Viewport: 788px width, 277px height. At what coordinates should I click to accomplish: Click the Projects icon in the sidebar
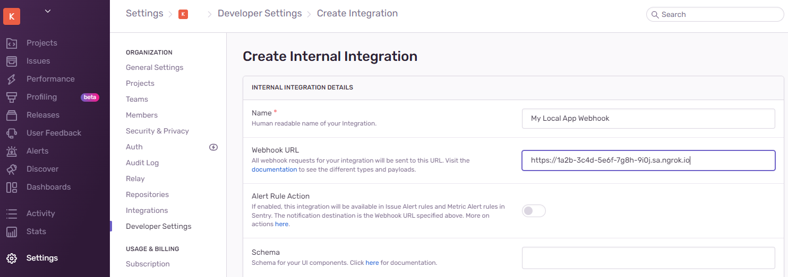click(x=12, y=43)
